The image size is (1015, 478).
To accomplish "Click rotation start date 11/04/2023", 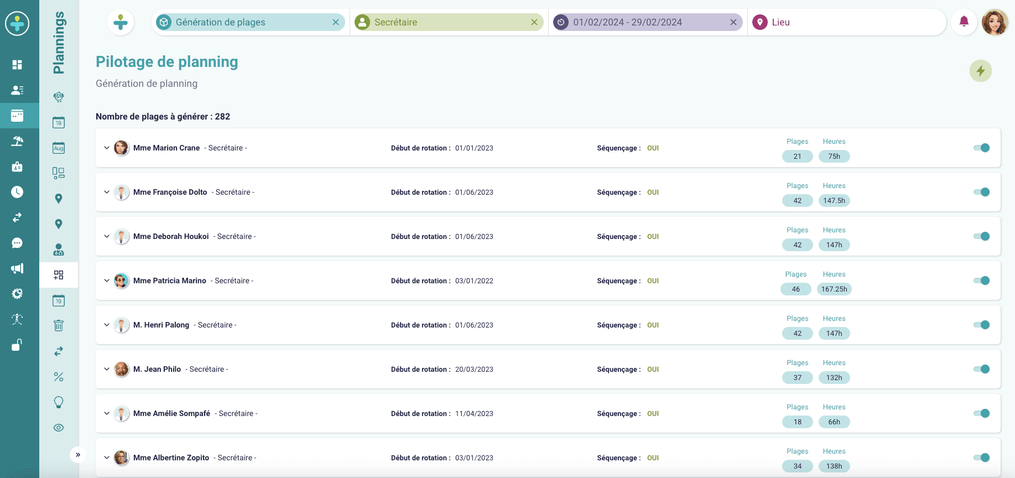I will (474, 413).
